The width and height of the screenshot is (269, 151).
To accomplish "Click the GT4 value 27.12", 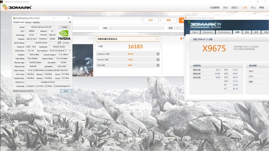I will (235, 81).
